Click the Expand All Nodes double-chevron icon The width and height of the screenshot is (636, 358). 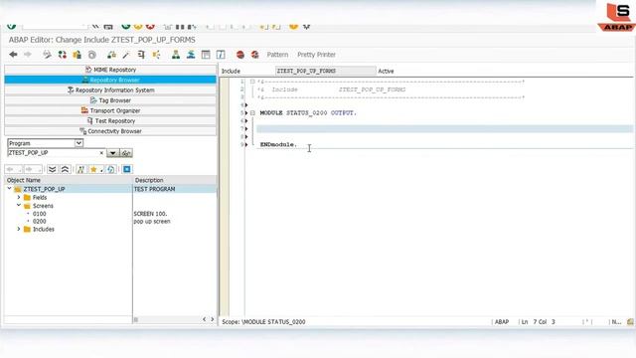(x=52, y=169)
